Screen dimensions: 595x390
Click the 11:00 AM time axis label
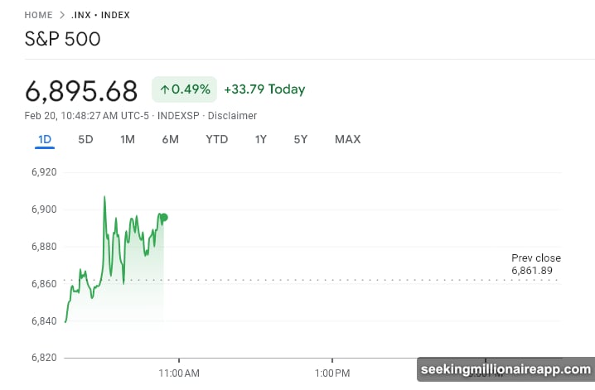[x=180, y=373]
